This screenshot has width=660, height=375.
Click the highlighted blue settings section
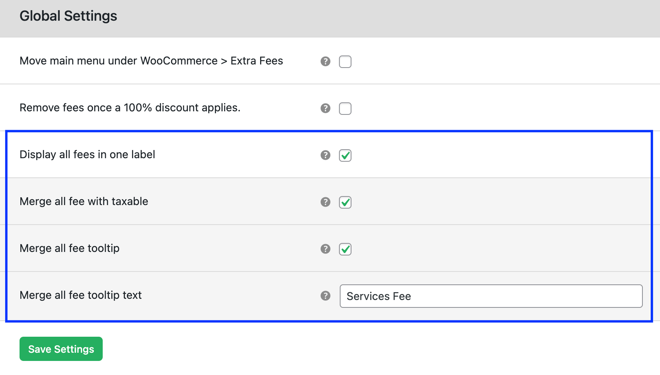click(x=330, y=225)
